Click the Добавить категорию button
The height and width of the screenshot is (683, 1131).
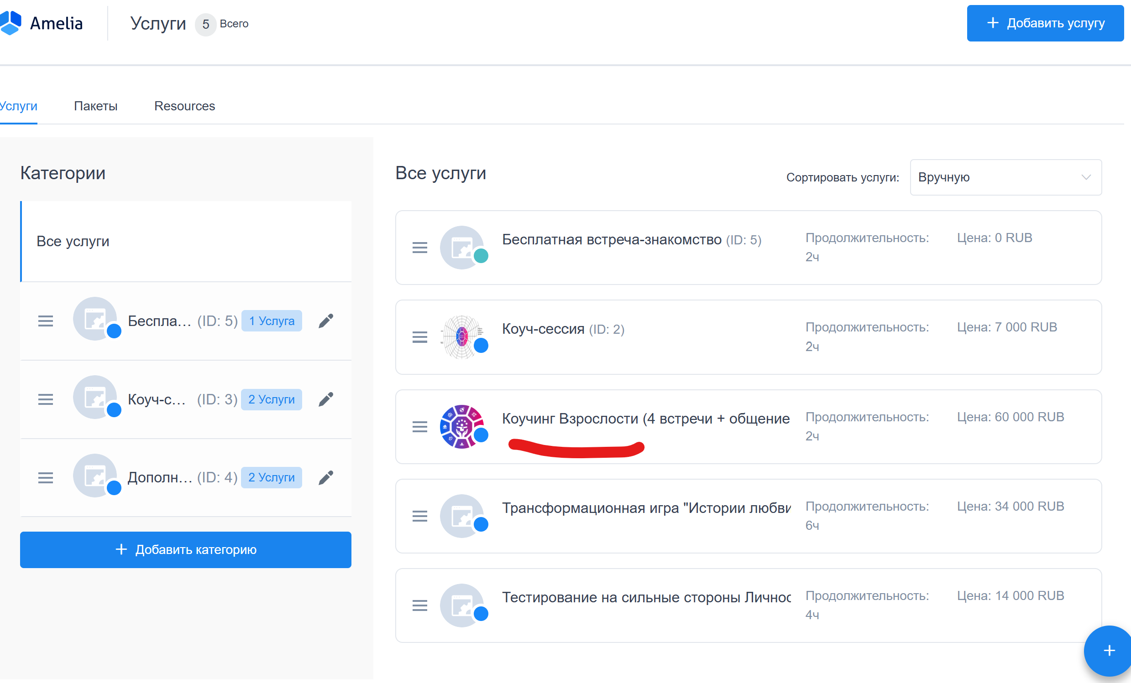(x=185, y=549)
